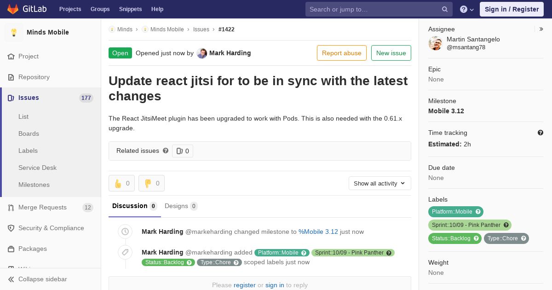Click the Sign in / Register button
The width and height of the screenshot is (552, 290).
click(x=512, y=9)
